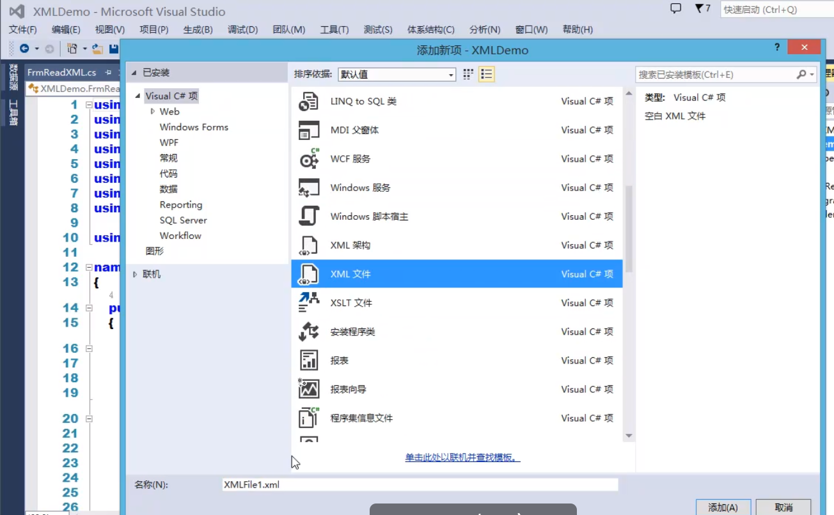The width and height of the screenshot is (834, 515).
Task: Click the navigate backward toolbar arrow
Action: [x=24, y=49]
